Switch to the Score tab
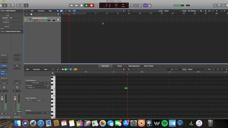Image resolution: width=228 pixels, height=128 pixels. (x=120, y=66)
